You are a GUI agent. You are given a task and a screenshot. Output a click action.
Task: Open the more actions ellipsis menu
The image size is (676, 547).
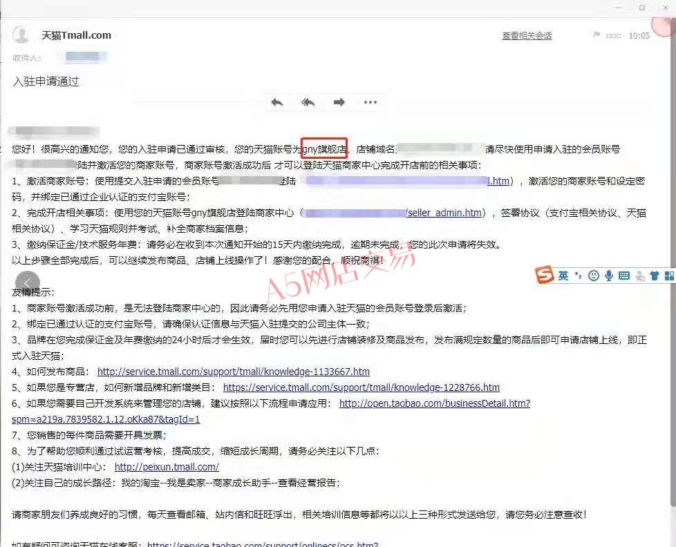coord(370,102)
